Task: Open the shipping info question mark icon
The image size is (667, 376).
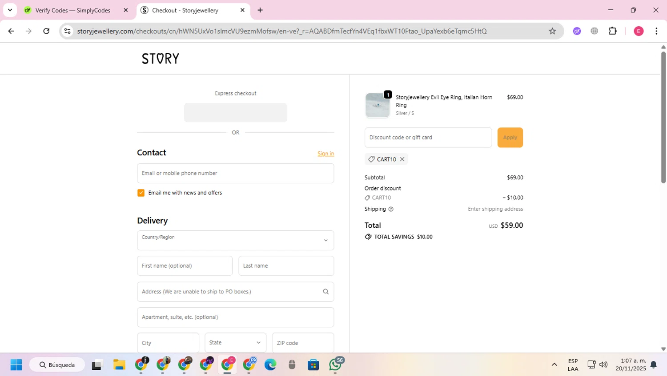Action: (391, 209)
